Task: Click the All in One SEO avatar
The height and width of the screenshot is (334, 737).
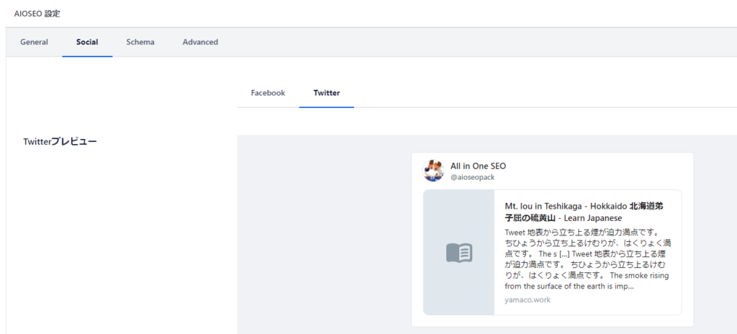Action: tap(433, 171)
